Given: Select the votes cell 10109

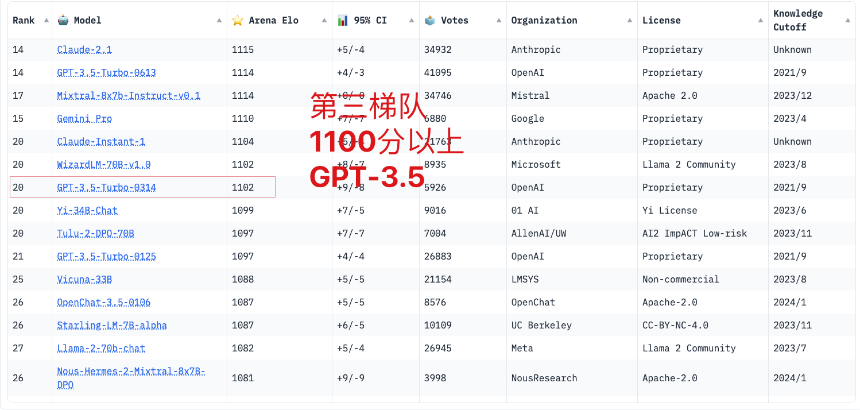Looking at the screenshot, I should (x=438, y=325).
